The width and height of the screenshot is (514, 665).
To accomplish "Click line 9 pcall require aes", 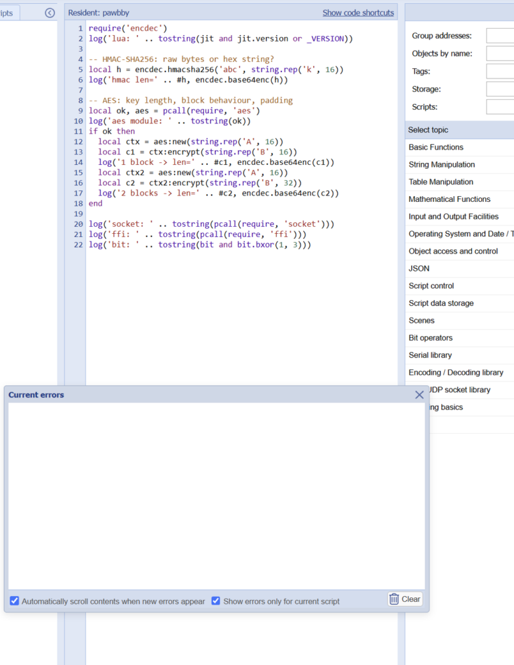I will point(174,110).
